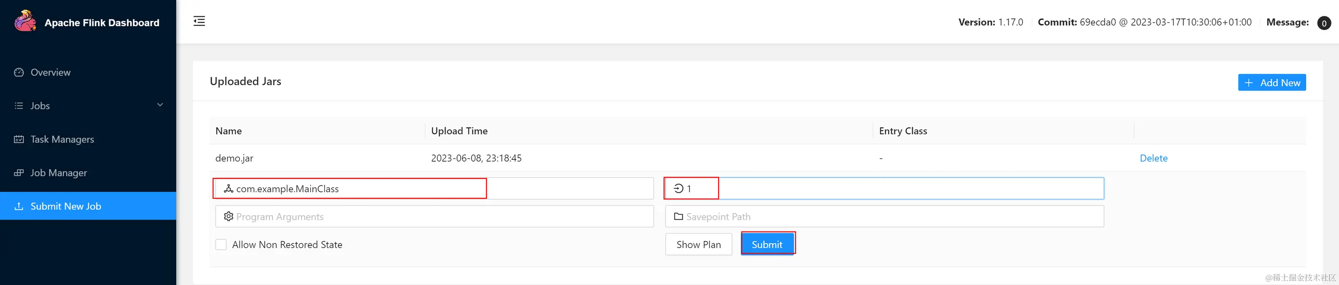Submit the job with Submit button
The width and height of the screenshot is (1339, 285).
tap(767, 244)
